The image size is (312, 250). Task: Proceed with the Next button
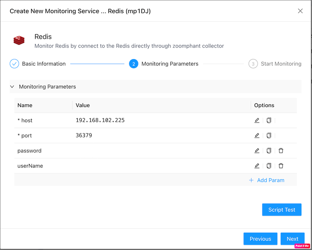pos(292,239)
